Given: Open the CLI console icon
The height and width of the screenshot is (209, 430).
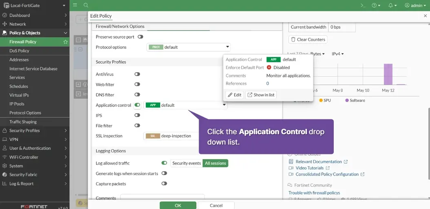Looking at the screenshot, I should click(363, 5).
